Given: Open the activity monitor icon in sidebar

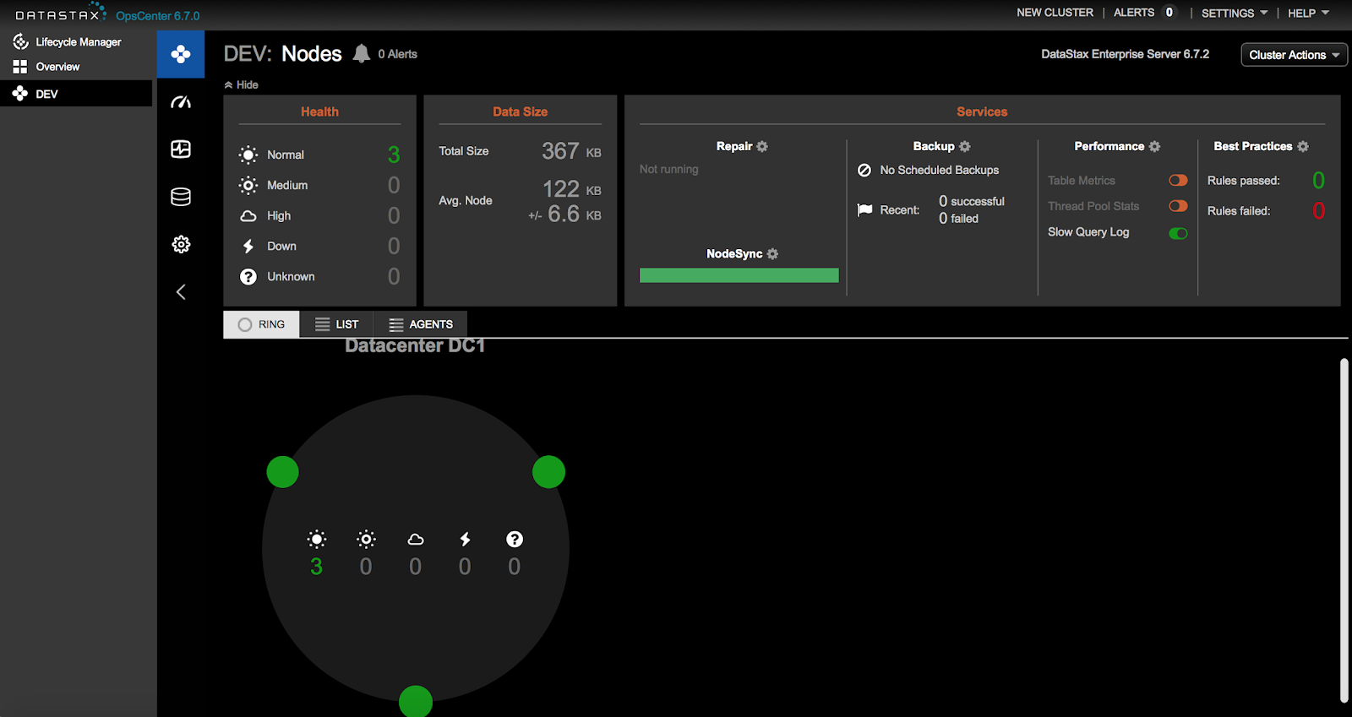Looking at the screenshot, I should pos(181,149).
